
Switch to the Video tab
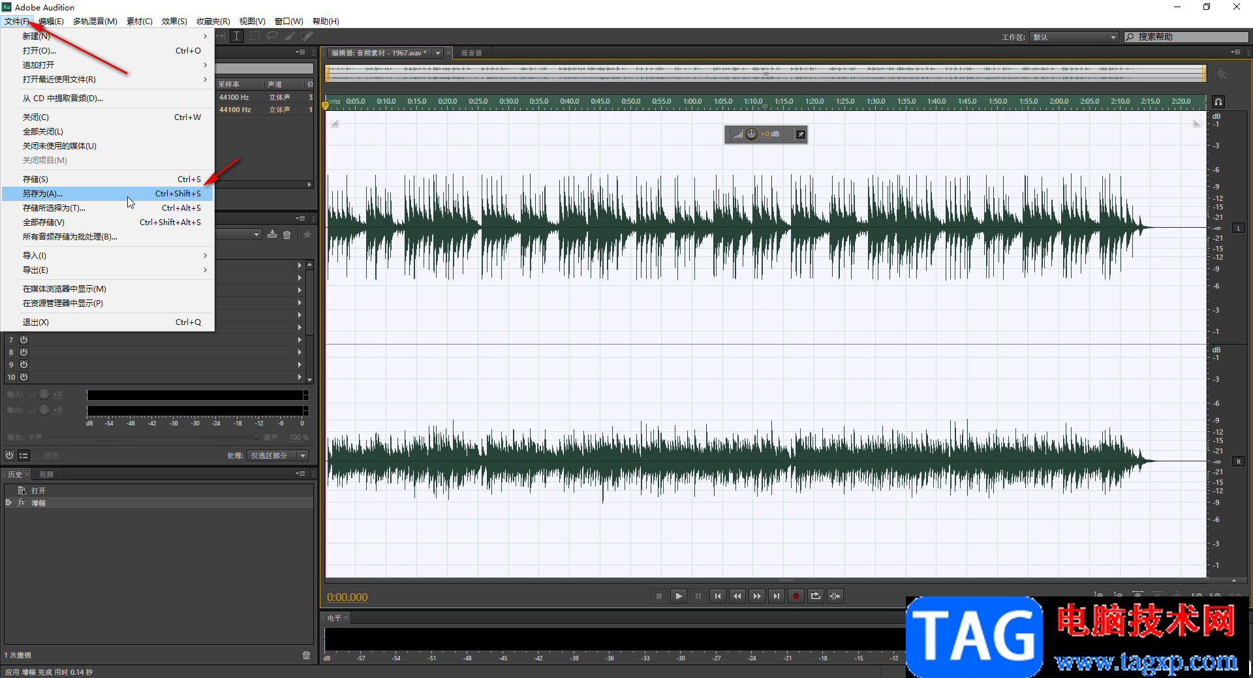(46, 474)
